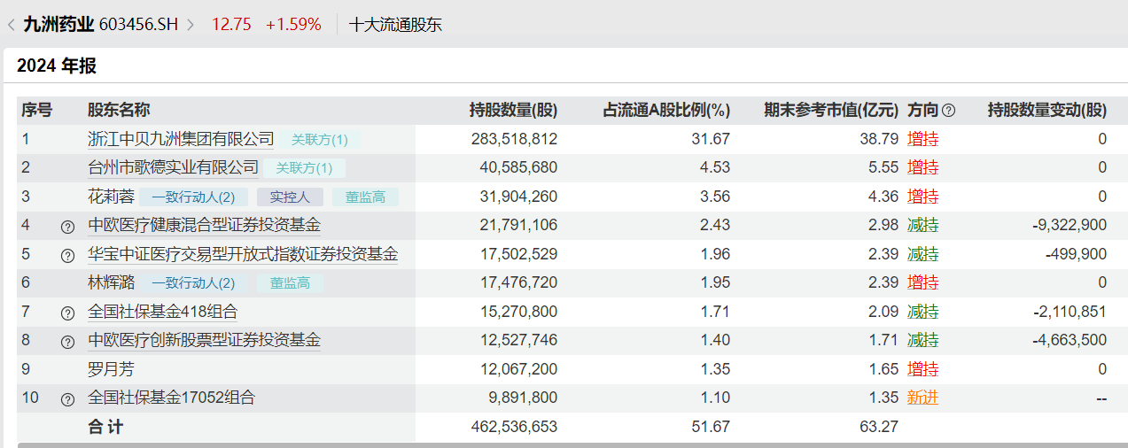This screenshot has height=448, width=1128.
Task: Select 全国社保基金17052组合 row name
Action: [171, 398]
